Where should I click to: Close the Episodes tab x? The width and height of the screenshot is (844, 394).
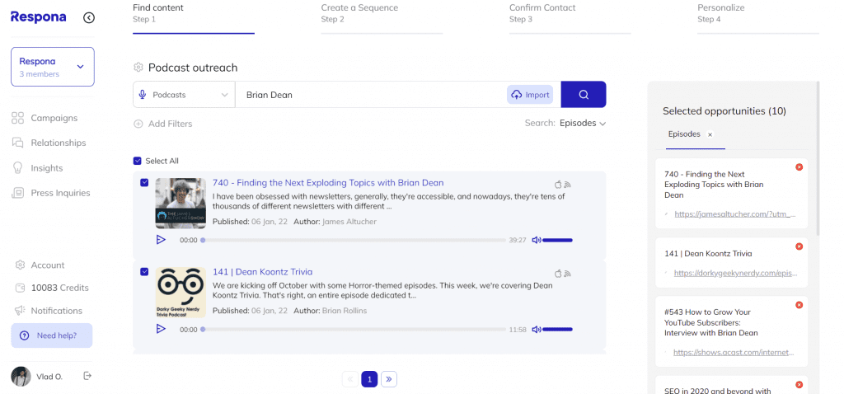coord(710,134)
